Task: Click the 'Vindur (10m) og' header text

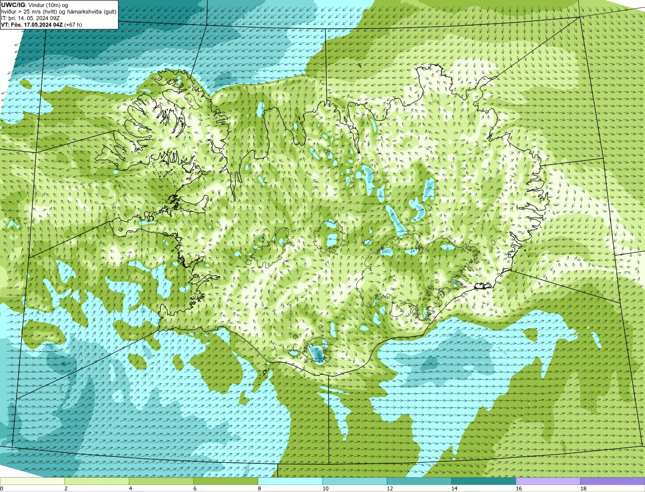Action: click(48, 5)
